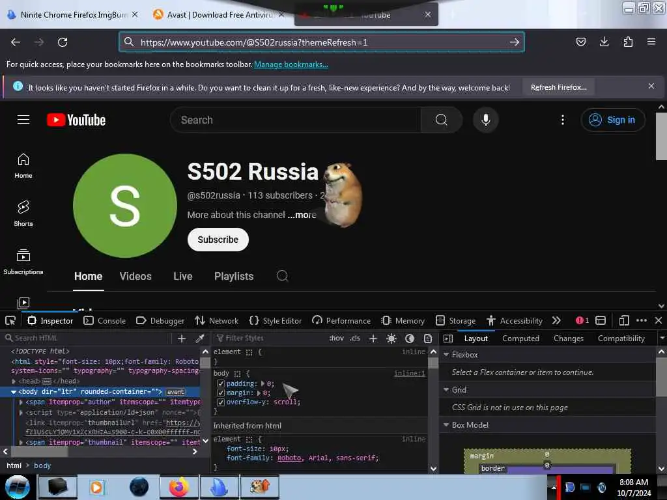The width and height of the screenshot is (667, 500).
Task: Click the Search HTML field
Action: tap(88, 339)
